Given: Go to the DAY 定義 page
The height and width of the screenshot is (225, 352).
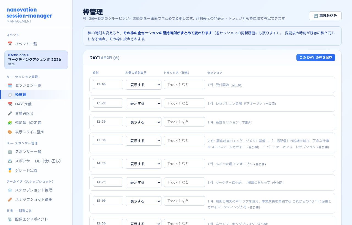Looking at the screenshot, I should click(36, 104).
